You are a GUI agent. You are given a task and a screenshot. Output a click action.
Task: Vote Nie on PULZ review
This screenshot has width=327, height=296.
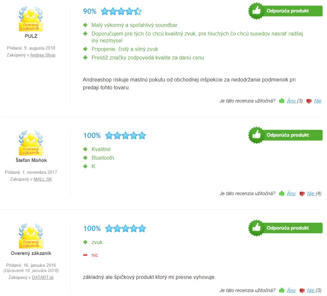[318, 101]
